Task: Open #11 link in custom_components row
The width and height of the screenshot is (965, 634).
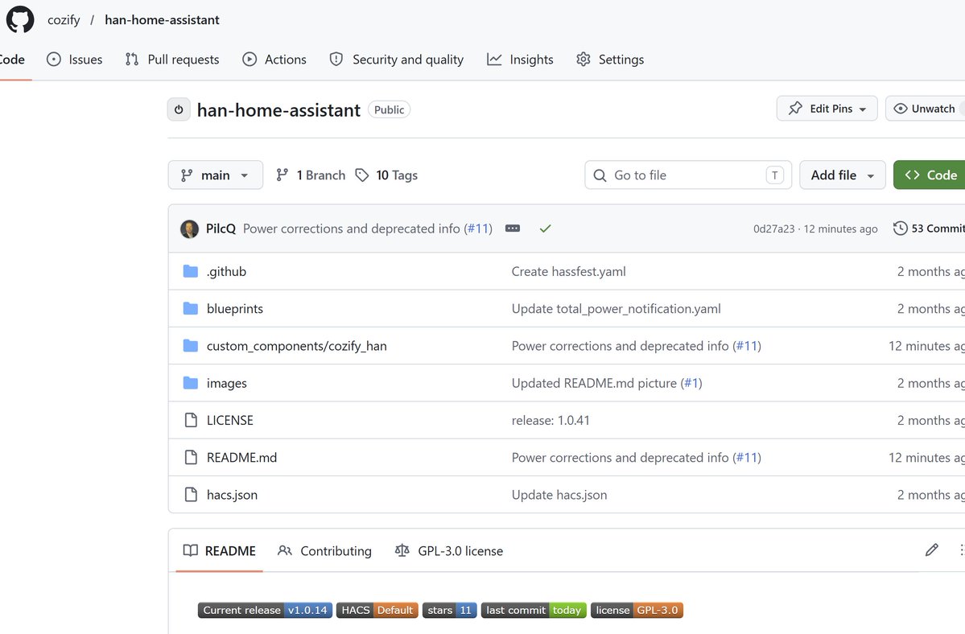Action: coord(747,346)
